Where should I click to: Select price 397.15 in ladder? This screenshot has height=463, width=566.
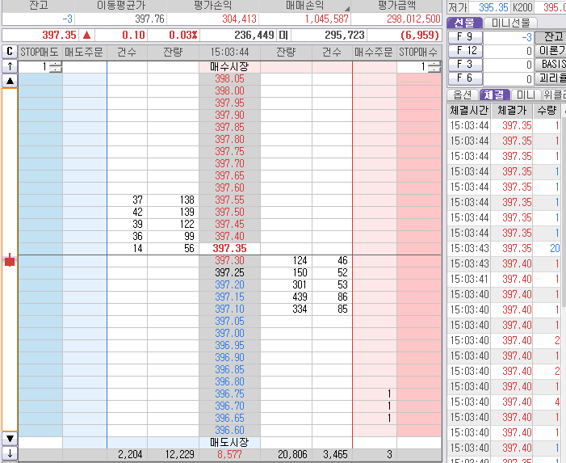(229, 297)
